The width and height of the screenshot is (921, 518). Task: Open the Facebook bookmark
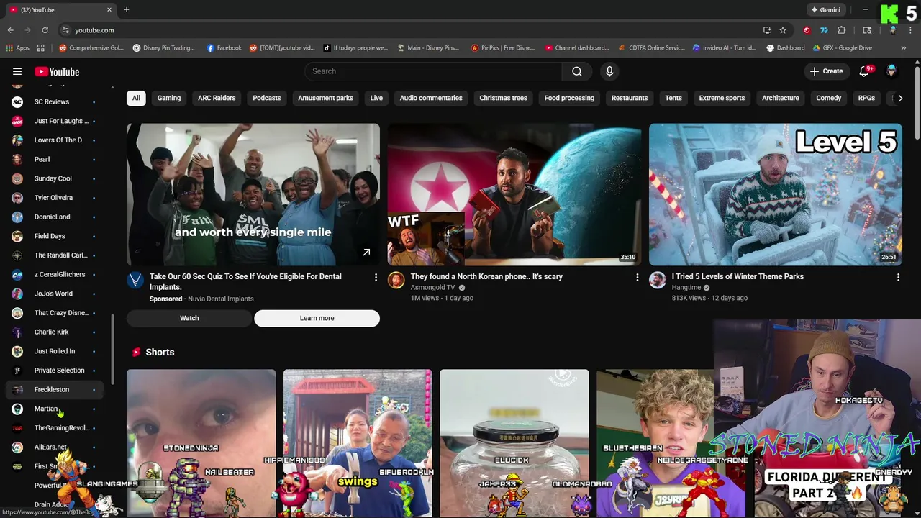pyautogui.click(x=224, y=48)
